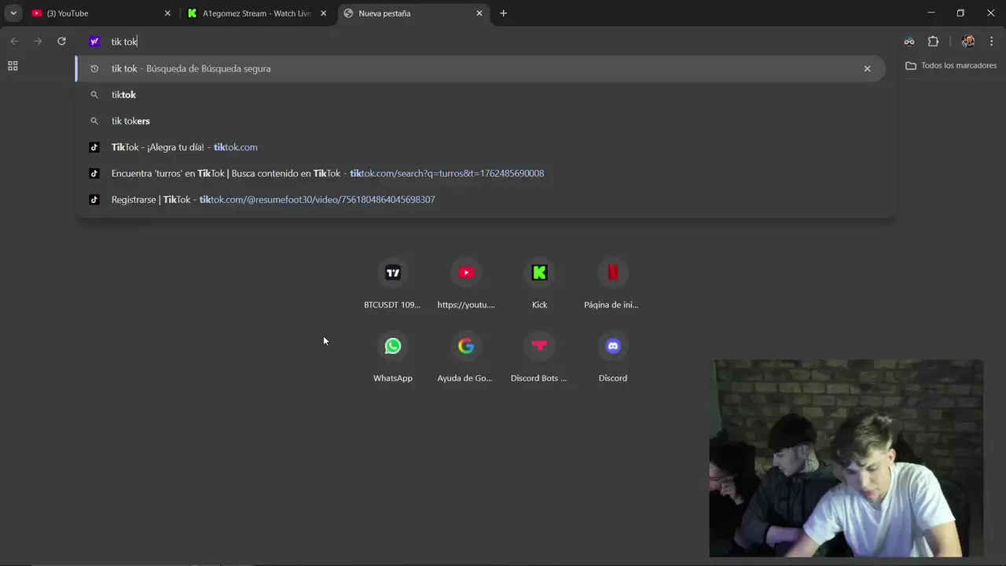This screenshot has width=1006, height=566.
Task: Select 'tik tok - Búsqueda de Búsqueda segura' suggestion
Action: [x=480, y=68]
